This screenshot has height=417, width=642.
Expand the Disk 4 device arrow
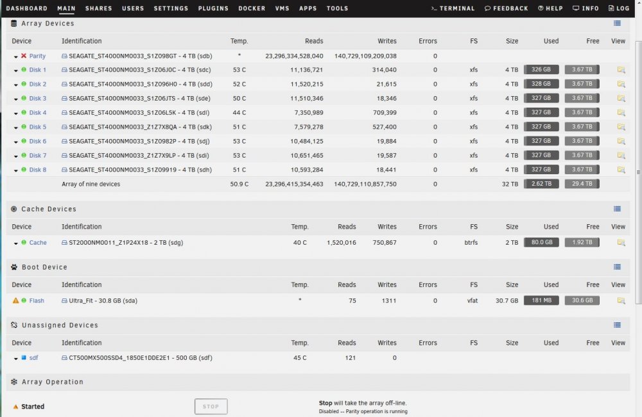tap(15, 113)
